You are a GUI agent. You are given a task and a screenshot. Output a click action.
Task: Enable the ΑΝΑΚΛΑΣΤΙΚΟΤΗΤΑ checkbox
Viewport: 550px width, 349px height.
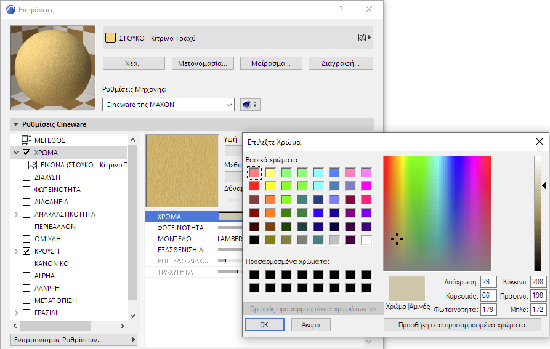(26, 214)
